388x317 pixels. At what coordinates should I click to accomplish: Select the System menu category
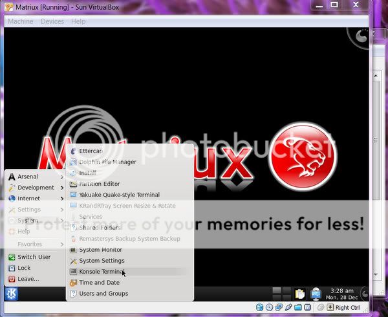[x=35, y=220]
